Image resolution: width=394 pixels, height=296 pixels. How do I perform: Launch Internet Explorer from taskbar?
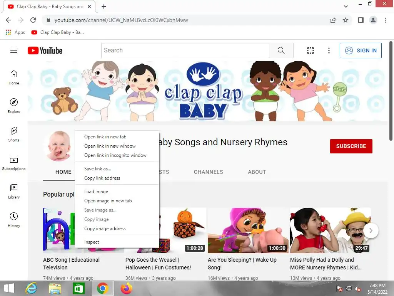(31, 288)
